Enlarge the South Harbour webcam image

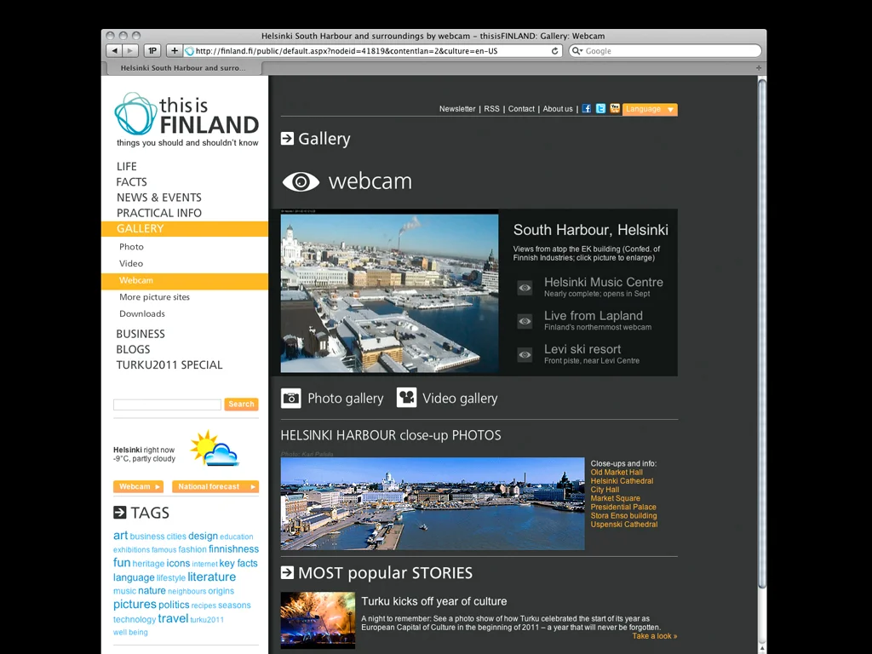389,293
